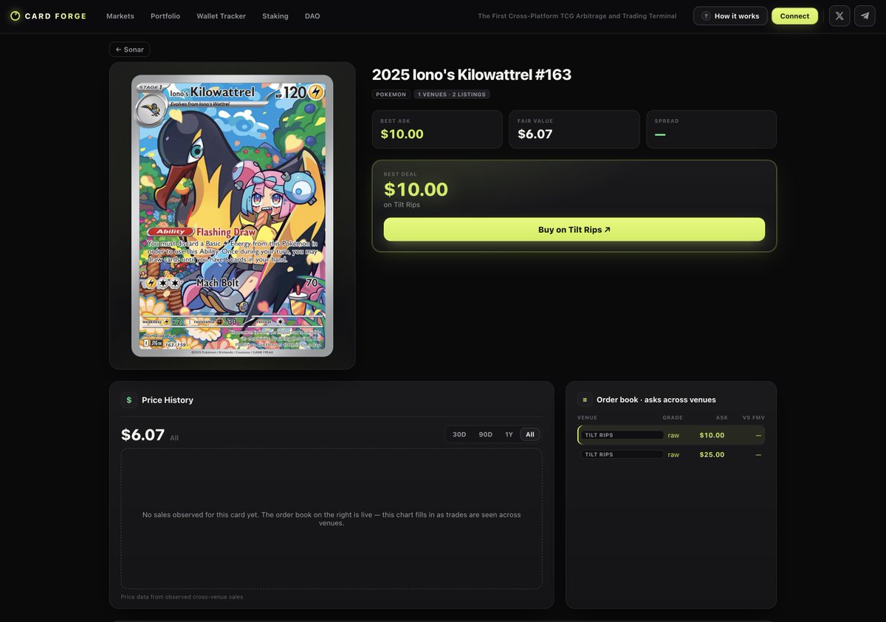Open Wallet Tracker in the navigation
The height and width of the screenshot is (622, 886).
pos(221,16)
